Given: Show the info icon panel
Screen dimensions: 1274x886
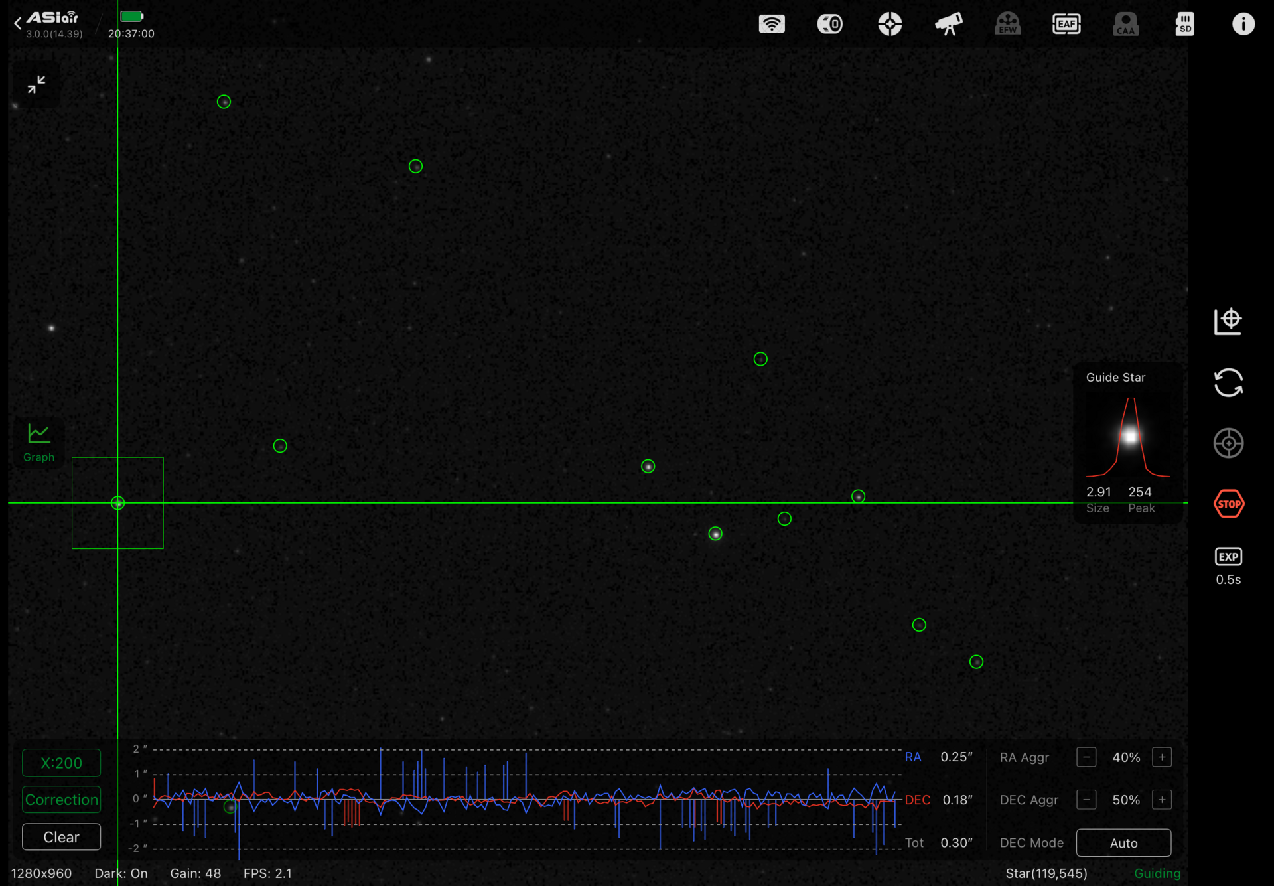Looking at the screenshot, I should click(1243, 24).
